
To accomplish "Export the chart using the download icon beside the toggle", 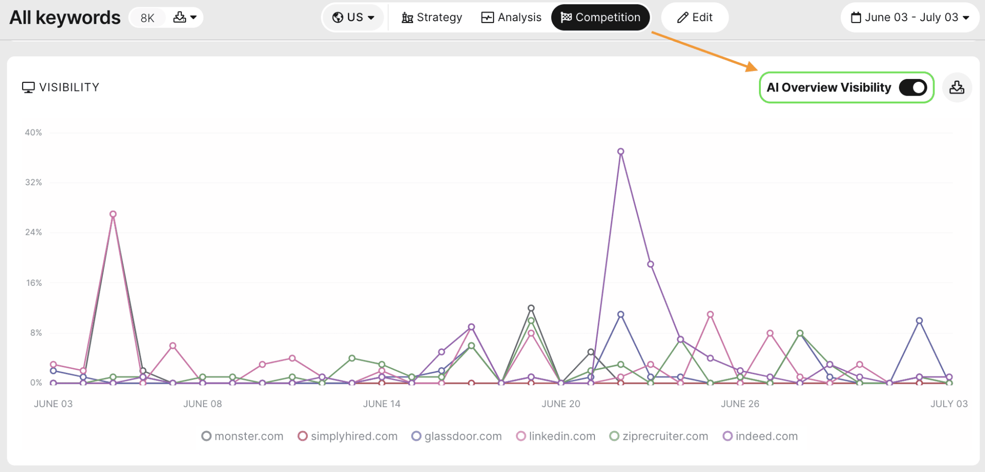I will 957,88.
